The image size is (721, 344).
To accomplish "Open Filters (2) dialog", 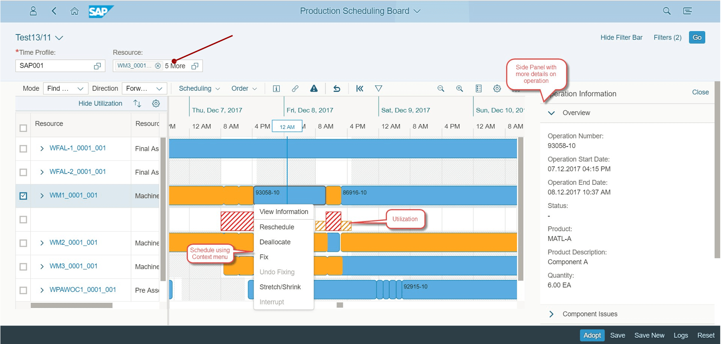I will [x=667, y=37].
